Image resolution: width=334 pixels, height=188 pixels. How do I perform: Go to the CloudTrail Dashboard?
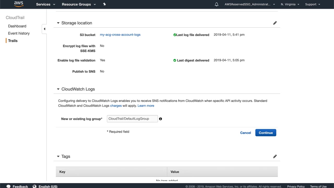click(17, 26)
